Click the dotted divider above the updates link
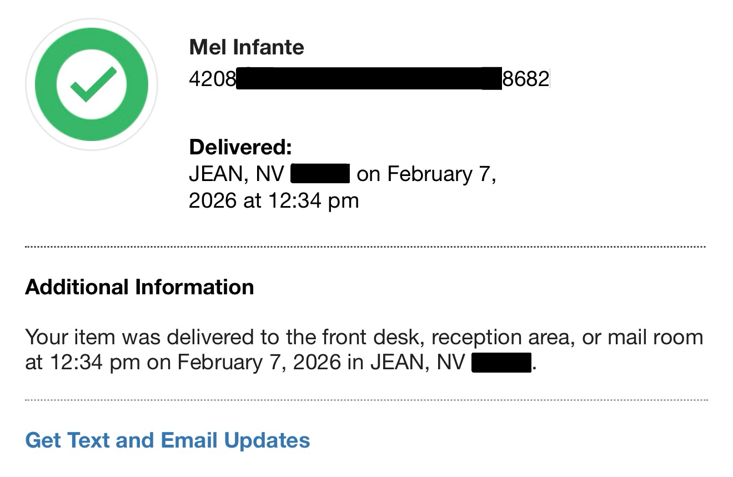733x477 pixels. [365, 400]
